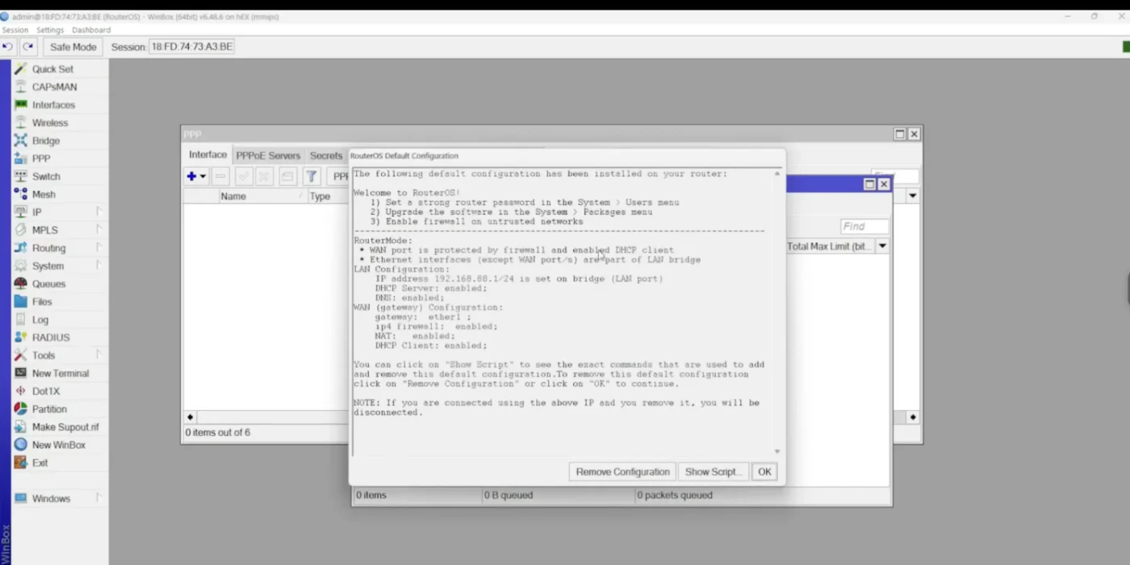Open column dropdown beside Total Max Limit
The width and height of the screenshot is (1130, 565).
point(882,246)
